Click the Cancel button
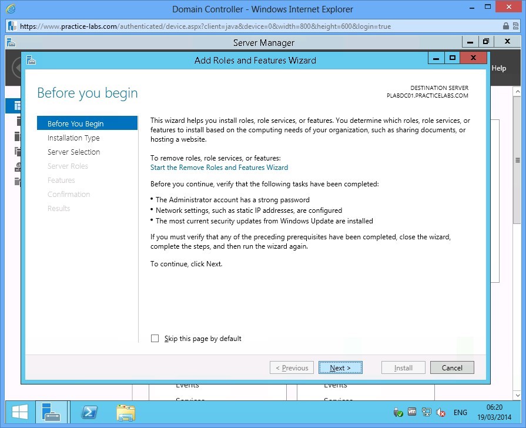 (452, 367)
